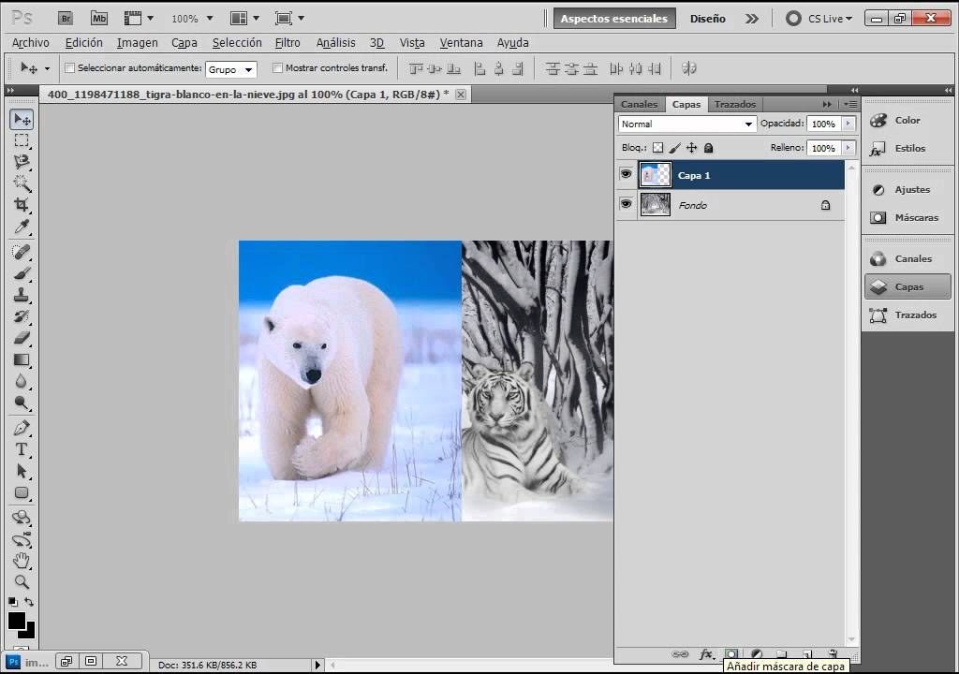Viewport: 959px width, 674px height.
Task: Select the Spot Healing Brush tool
Action: pos(22,252)
